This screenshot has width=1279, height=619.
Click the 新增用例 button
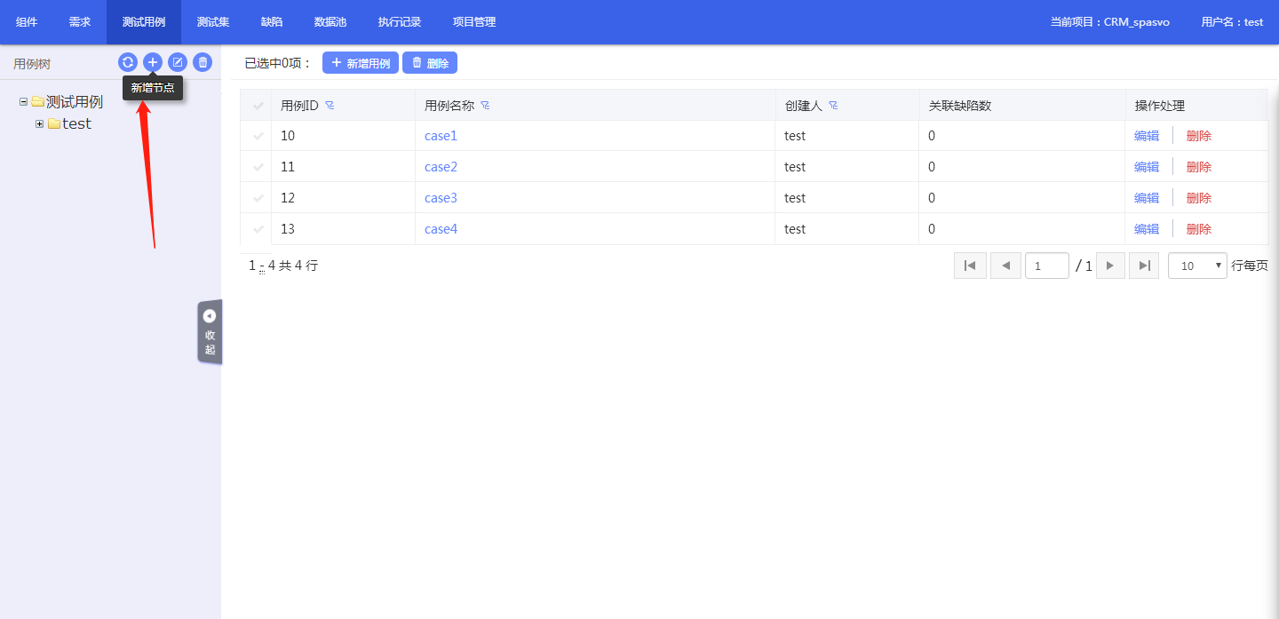361,63
